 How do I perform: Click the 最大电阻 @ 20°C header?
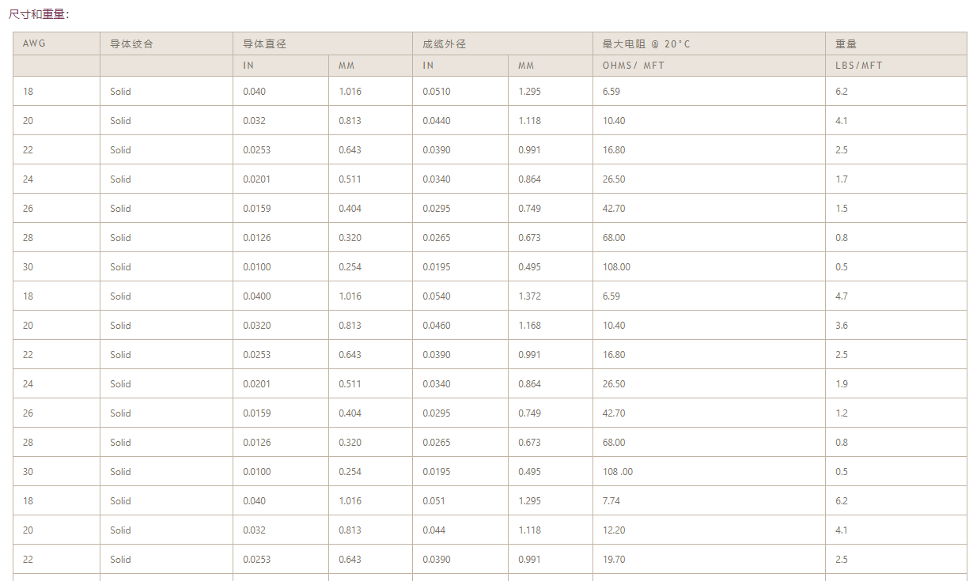coord(646,43)
